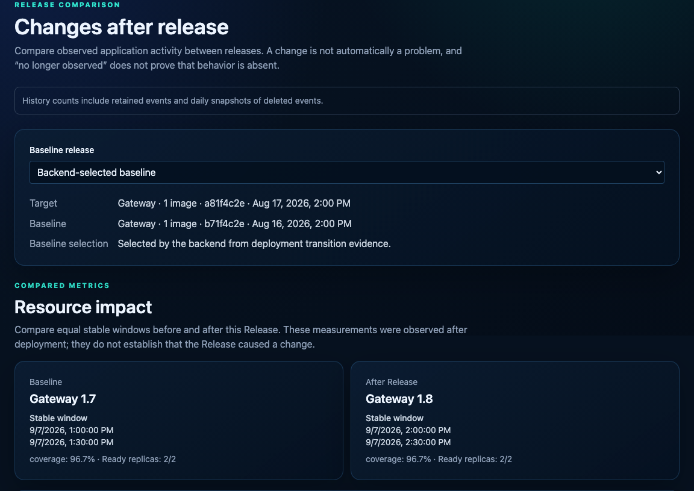Click the 'Compare observed application activity' description
694x491 pixels.
[238, 58]
